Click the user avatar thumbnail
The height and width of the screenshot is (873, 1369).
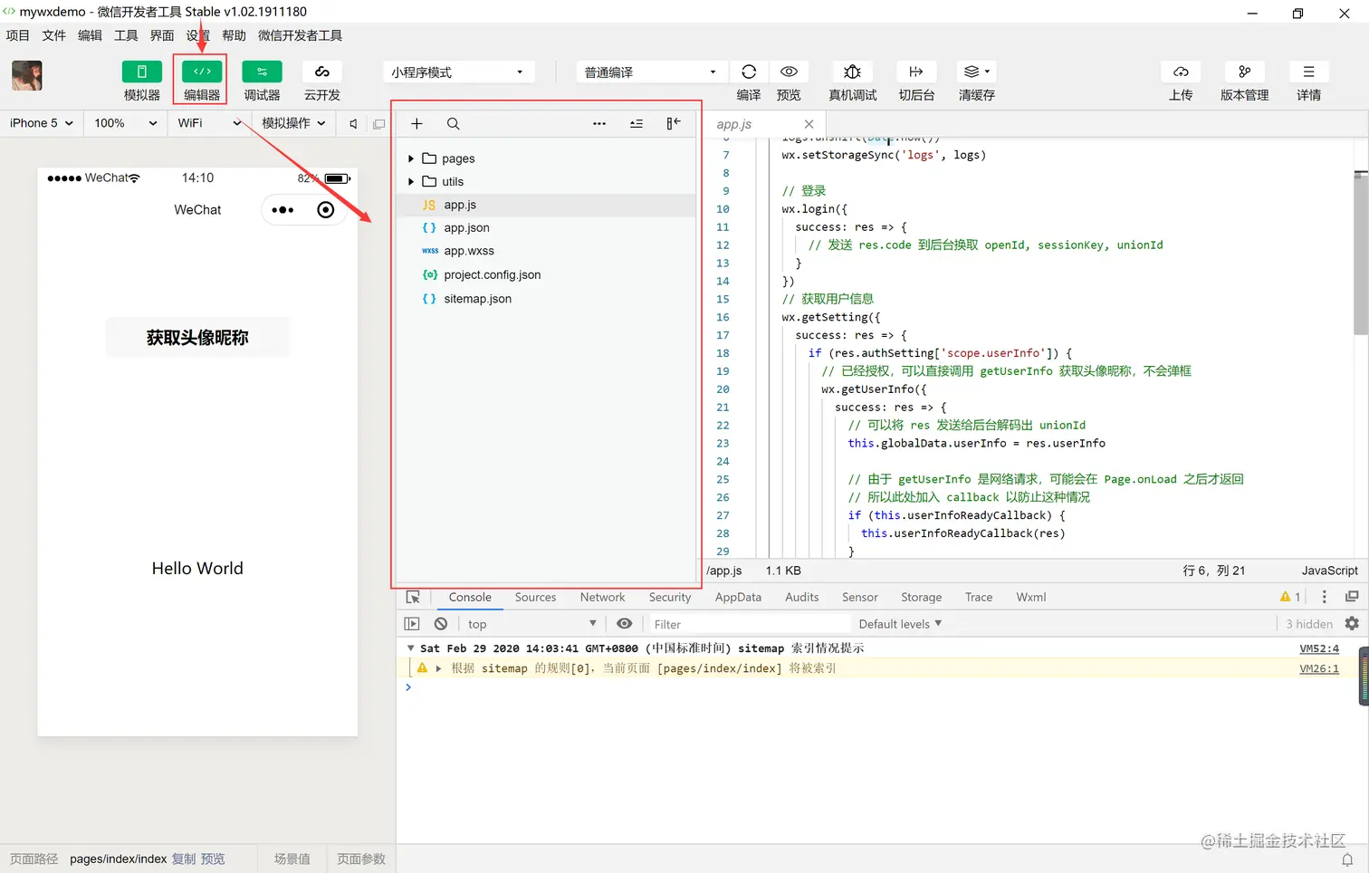click(x=27, y=75)
